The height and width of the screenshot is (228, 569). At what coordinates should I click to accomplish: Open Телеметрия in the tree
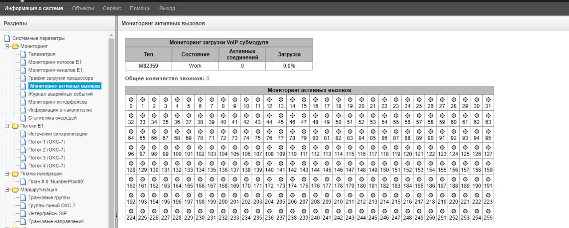coord(42,54)
